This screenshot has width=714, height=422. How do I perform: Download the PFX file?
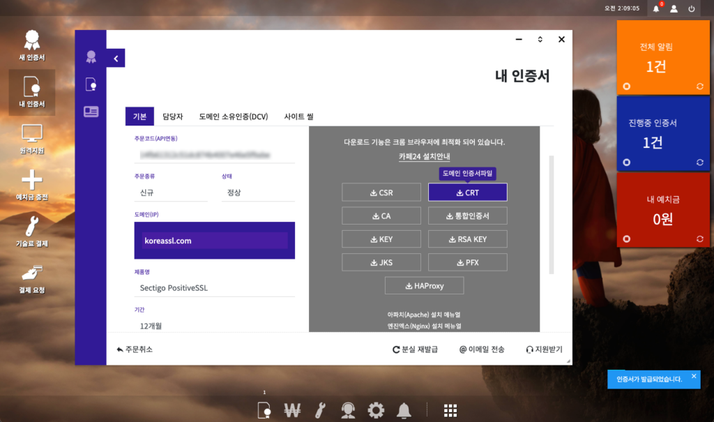point(468,262)
